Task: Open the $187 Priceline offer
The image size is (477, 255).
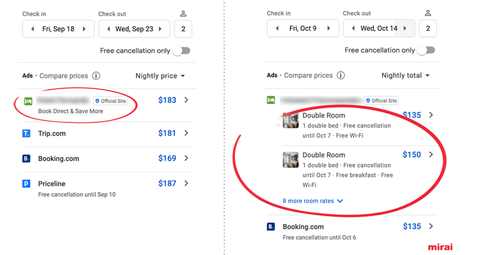Action: 167,184
